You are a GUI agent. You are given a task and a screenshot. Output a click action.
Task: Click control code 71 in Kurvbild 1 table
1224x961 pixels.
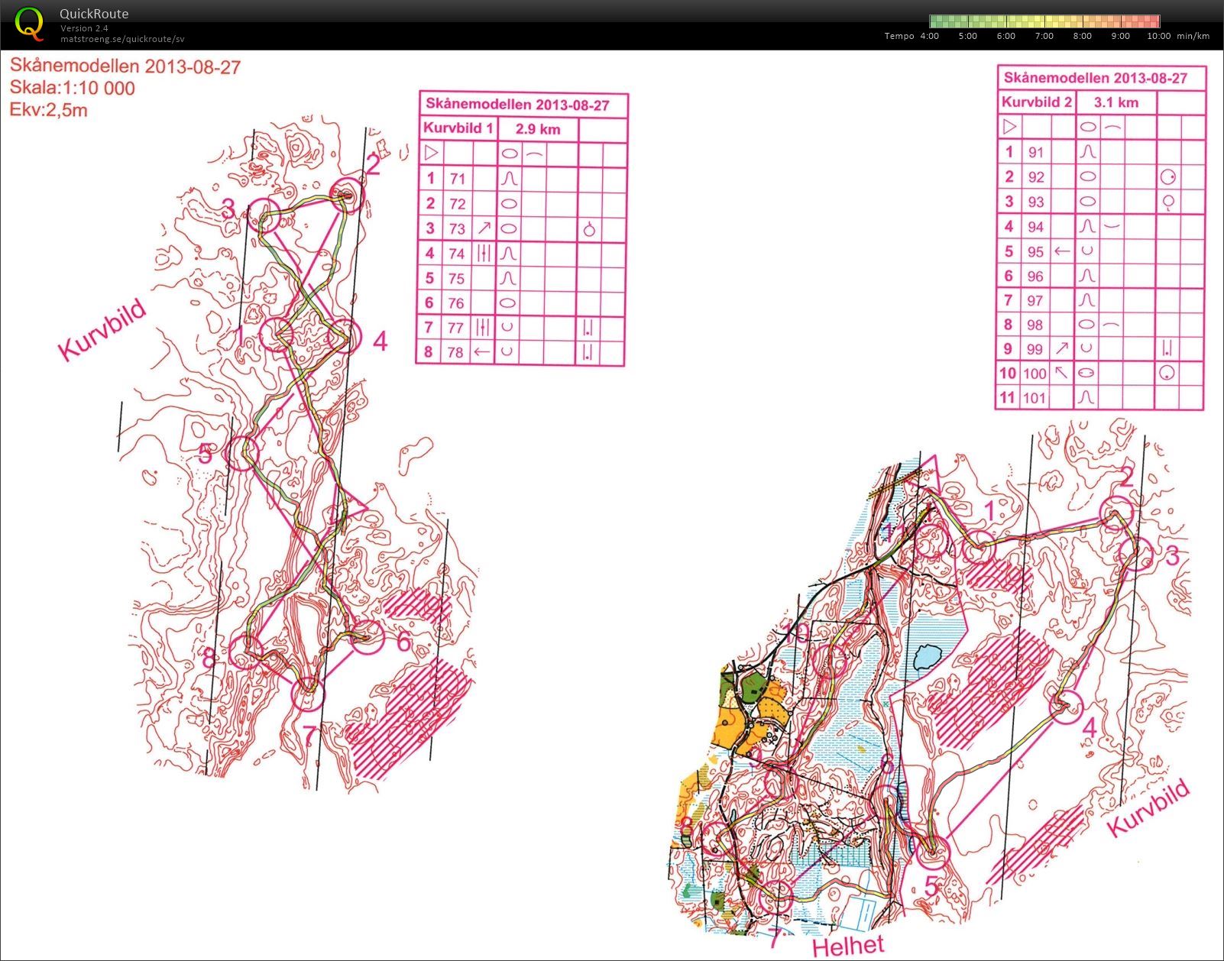coord(457,179)
